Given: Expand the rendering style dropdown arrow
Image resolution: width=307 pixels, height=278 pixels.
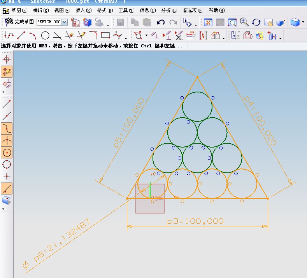Looking at the screenshot, I should click(x=303, y=22).
